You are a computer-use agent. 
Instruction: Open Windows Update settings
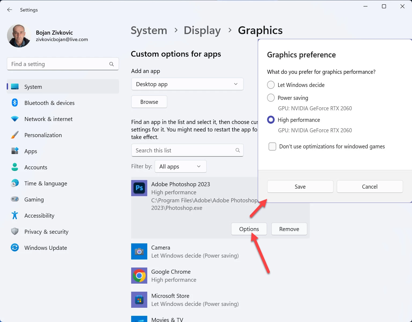pos(63,248)
